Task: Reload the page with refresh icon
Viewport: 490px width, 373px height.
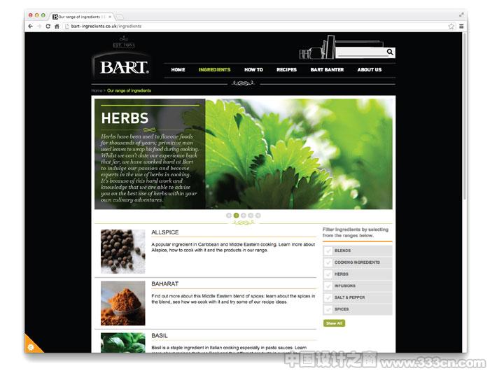Action: click(x=48, y=26)
